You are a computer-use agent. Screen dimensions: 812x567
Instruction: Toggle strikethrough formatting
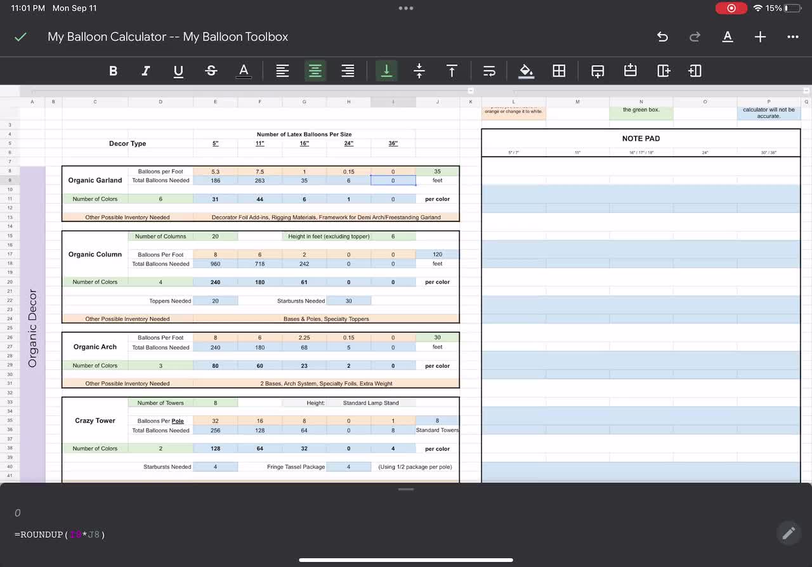(211, 71)
